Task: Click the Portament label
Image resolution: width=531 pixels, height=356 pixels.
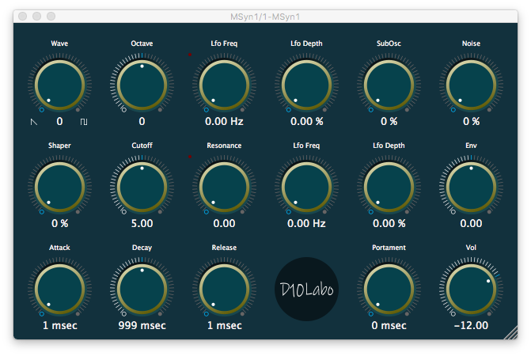Action: click(389, 248)
